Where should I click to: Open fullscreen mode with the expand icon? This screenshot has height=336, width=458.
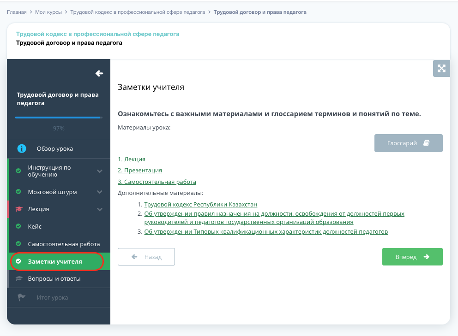(441, 69)
